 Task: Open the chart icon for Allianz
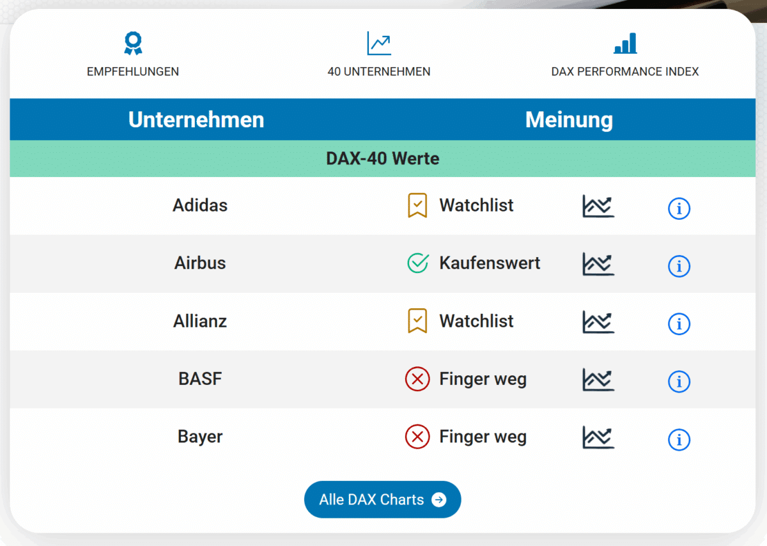pyautogui.click(x=598, y=322)
